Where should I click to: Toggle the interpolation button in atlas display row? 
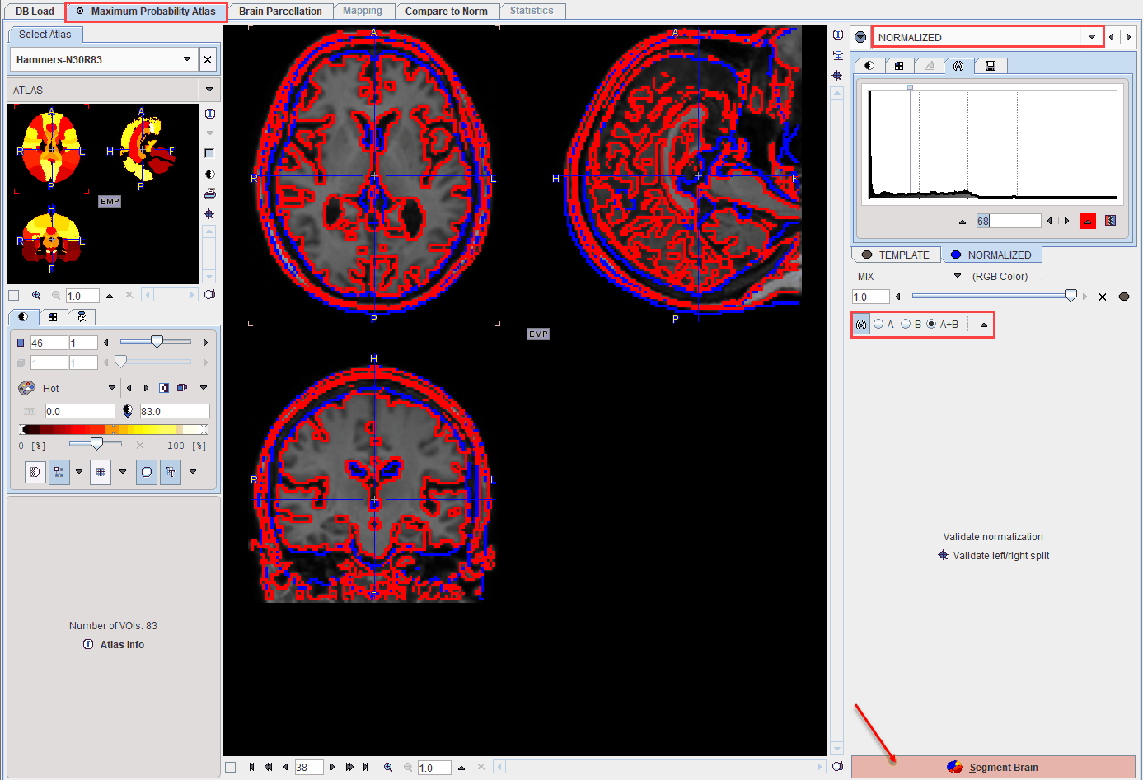[x=35, y=472]
